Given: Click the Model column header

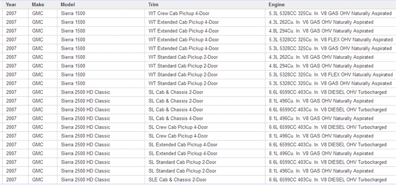Looking at the screenshot, I should (x=68, y=4).
